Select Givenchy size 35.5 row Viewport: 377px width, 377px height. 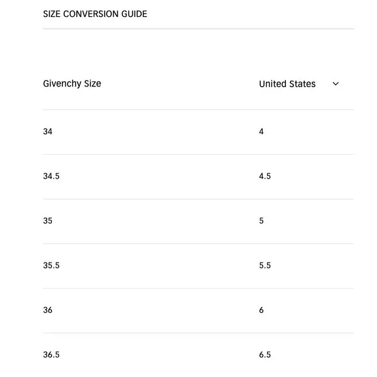click(198, 266)
